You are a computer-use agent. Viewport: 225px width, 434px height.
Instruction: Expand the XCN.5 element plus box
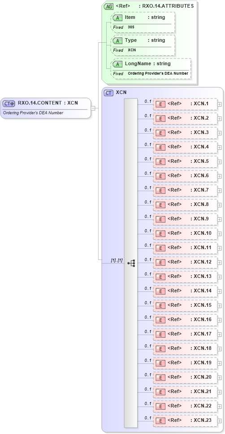pos(220,162)
